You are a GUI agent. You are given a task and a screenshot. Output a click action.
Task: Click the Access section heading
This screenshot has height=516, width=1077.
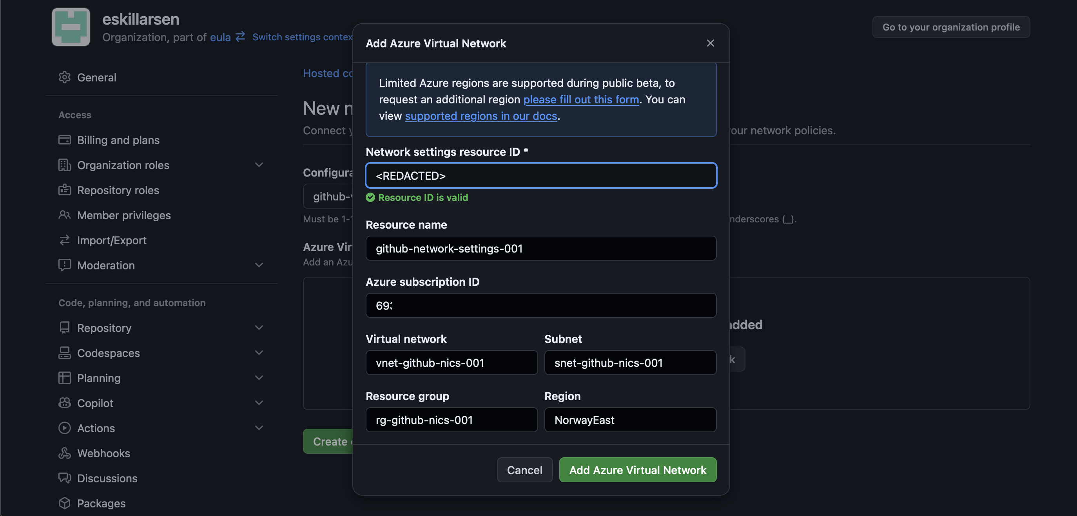point(75,115)
